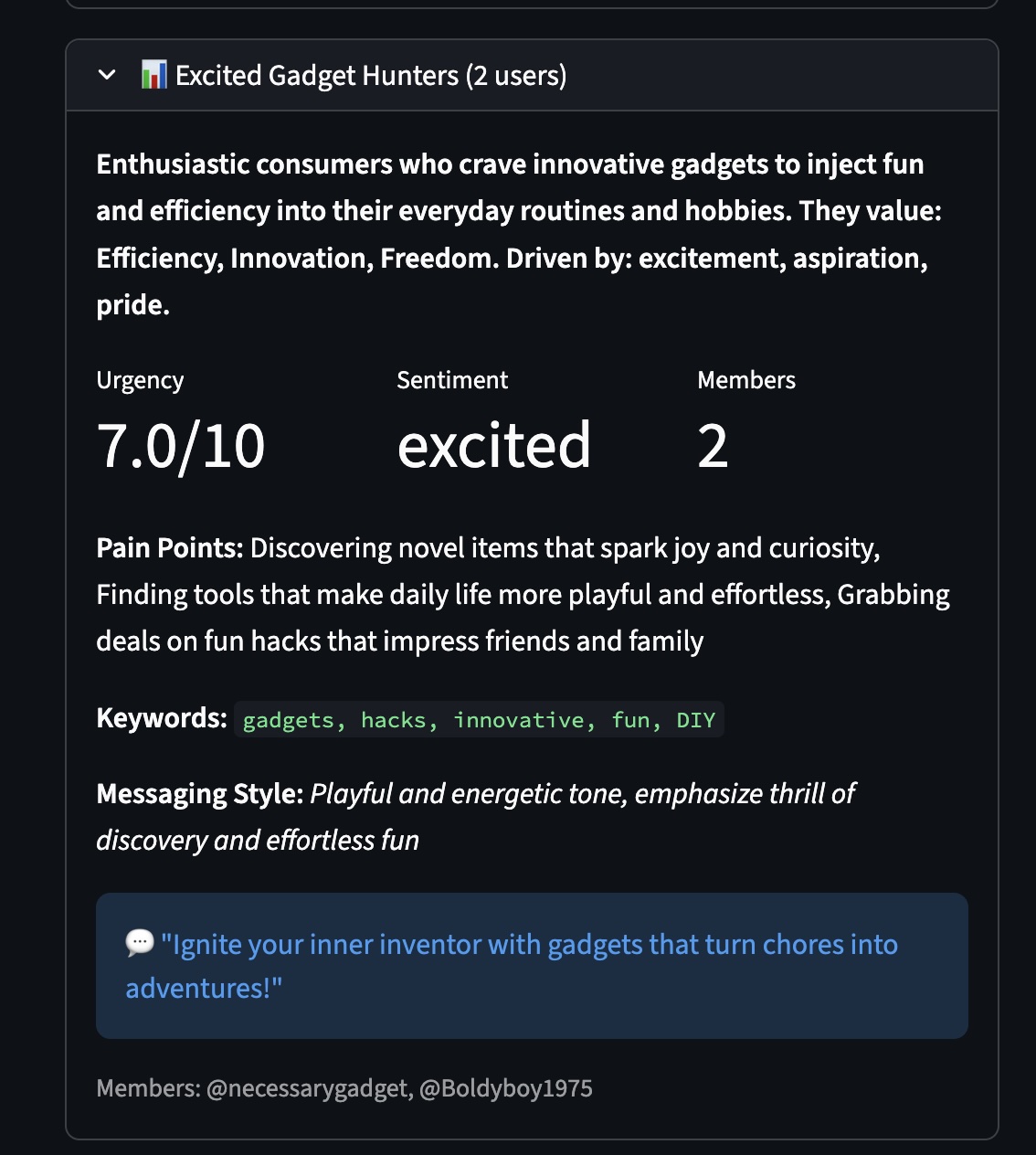Click the bar chart emoji icon
1036x1155 pixels.
click(x=153, y=75)
